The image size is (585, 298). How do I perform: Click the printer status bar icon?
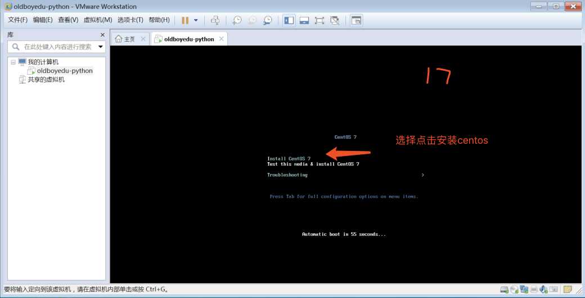534,289
